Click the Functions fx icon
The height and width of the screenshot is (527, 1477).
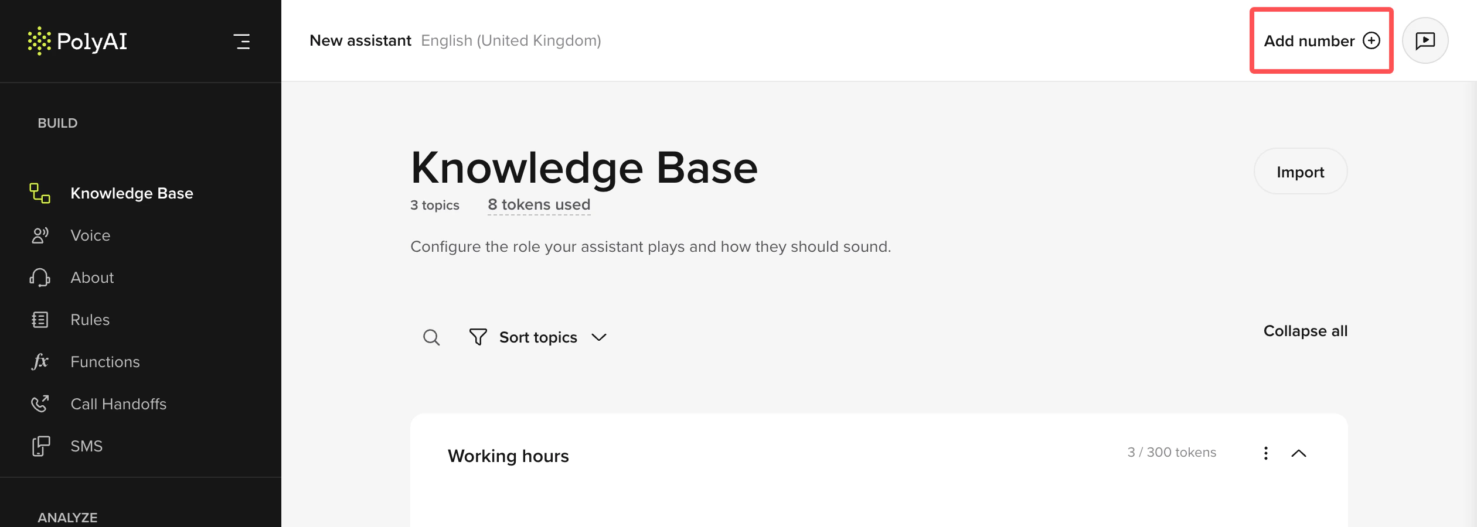(x=40, y=361)
